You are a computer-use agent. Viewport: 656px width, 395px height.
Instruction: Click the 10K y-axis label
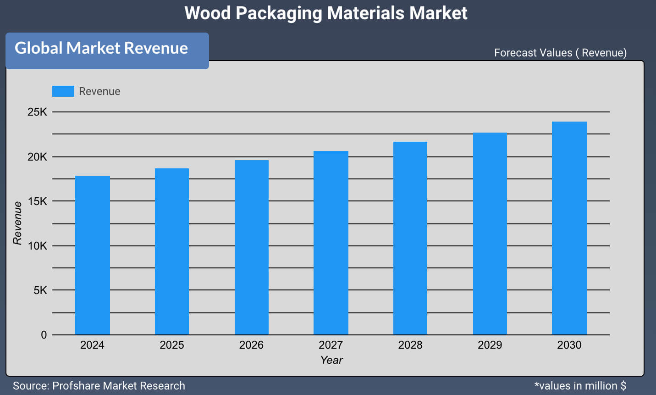point(37,246)
